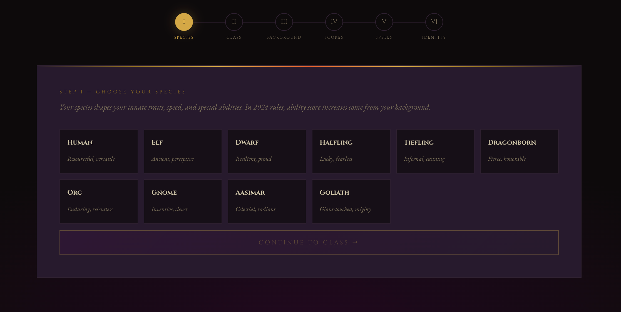Viewport: 621px width, 312px height.
Task: Select the Dwarf species card
Action: pos(267,151)
